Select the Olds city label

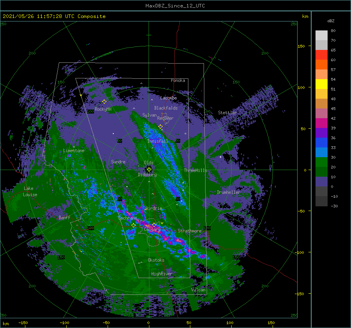(149, 163)
